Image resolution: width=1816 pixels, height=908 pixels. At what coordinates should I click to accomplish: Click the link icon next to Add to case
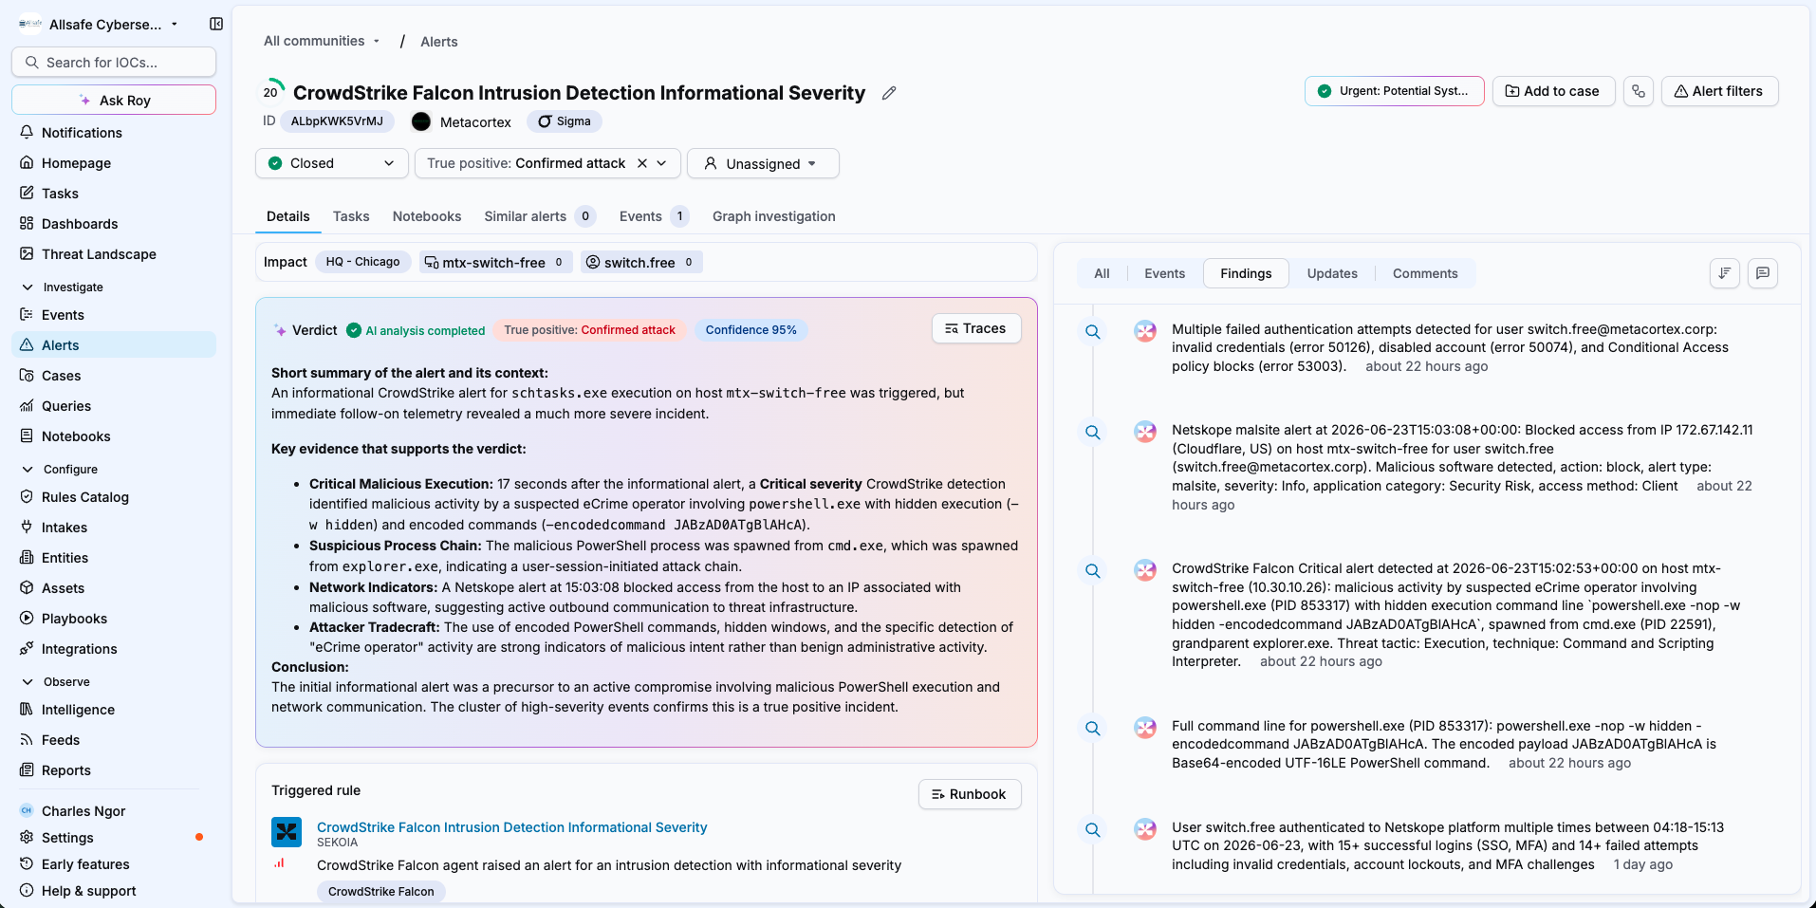tap(1639, 91)
